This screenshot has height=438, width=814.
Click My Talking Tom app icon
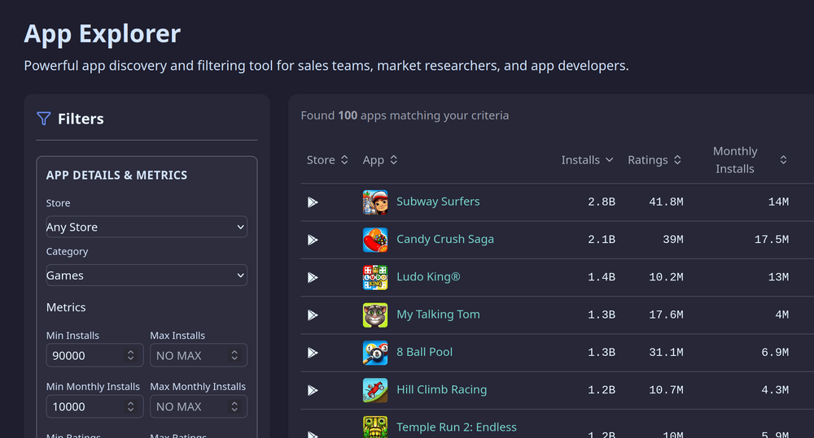(x=374, y=315)
